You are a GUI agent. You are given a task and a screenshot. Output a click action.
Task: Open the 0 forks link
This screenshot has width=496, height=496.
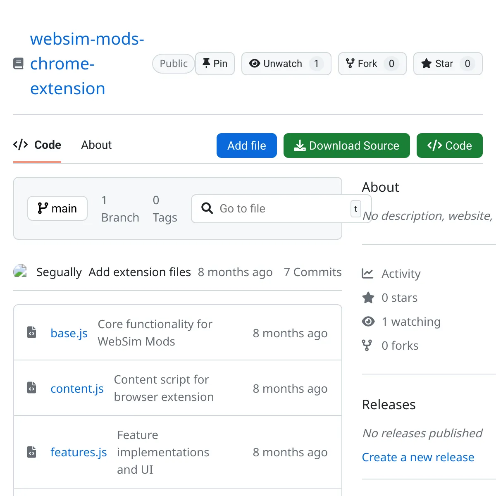(x=400, y=346)
